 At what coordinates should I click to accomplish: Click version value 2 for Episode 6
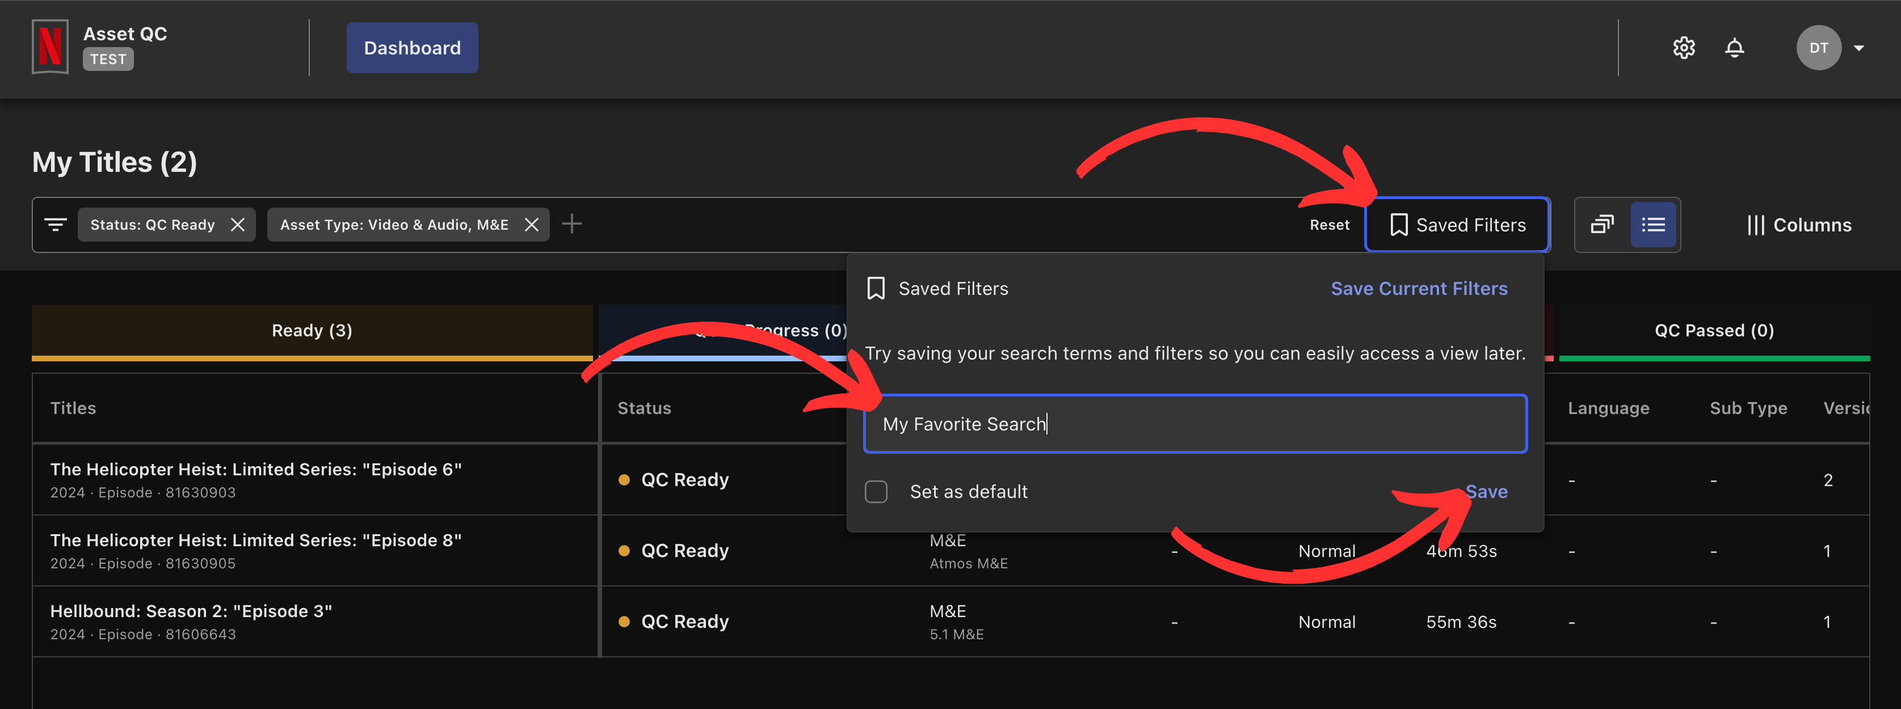pyautogui.click(x=1828, y=480)
